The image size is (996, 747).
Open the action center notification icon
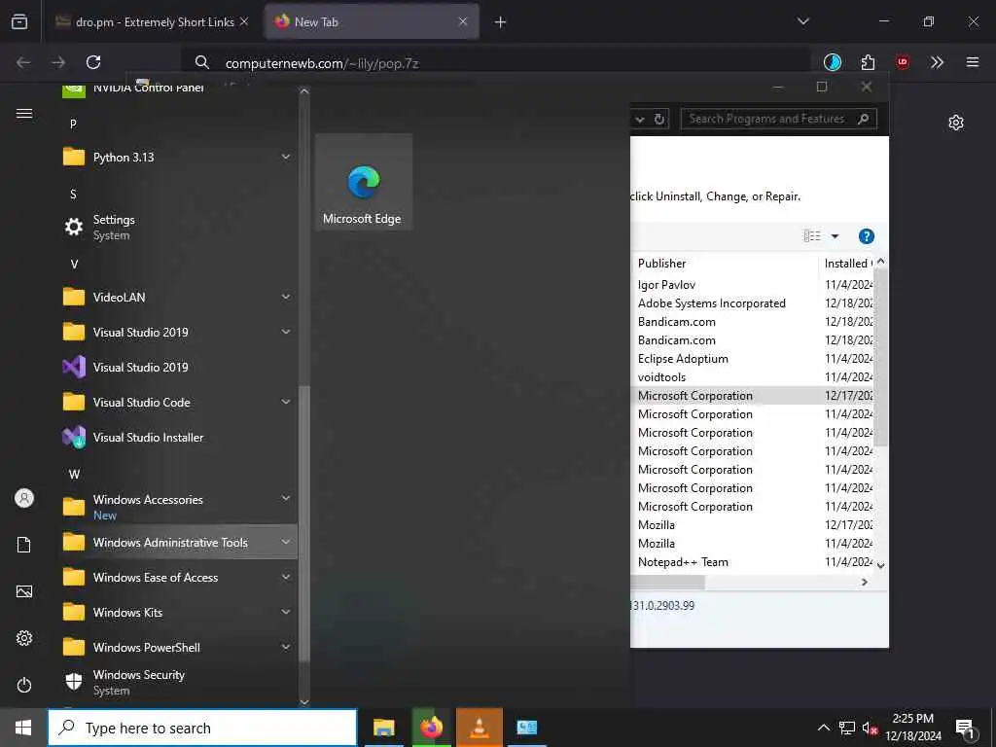(x=965, y=728)
